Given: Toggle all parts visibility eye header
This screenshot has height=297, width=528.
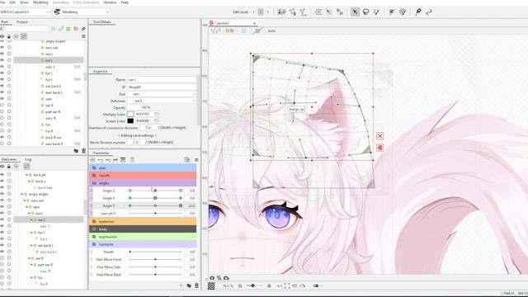Looking at the screenshot, I should click(x=2, y=36).
